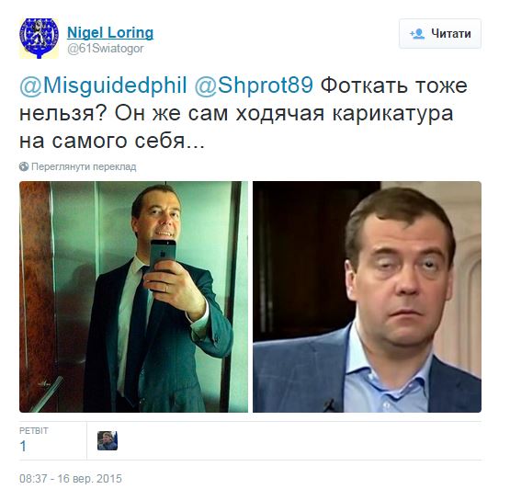Click the tweet text about ходячая карикатура
Viewport: 510px width, 489px height.
[x=243, y=113]
